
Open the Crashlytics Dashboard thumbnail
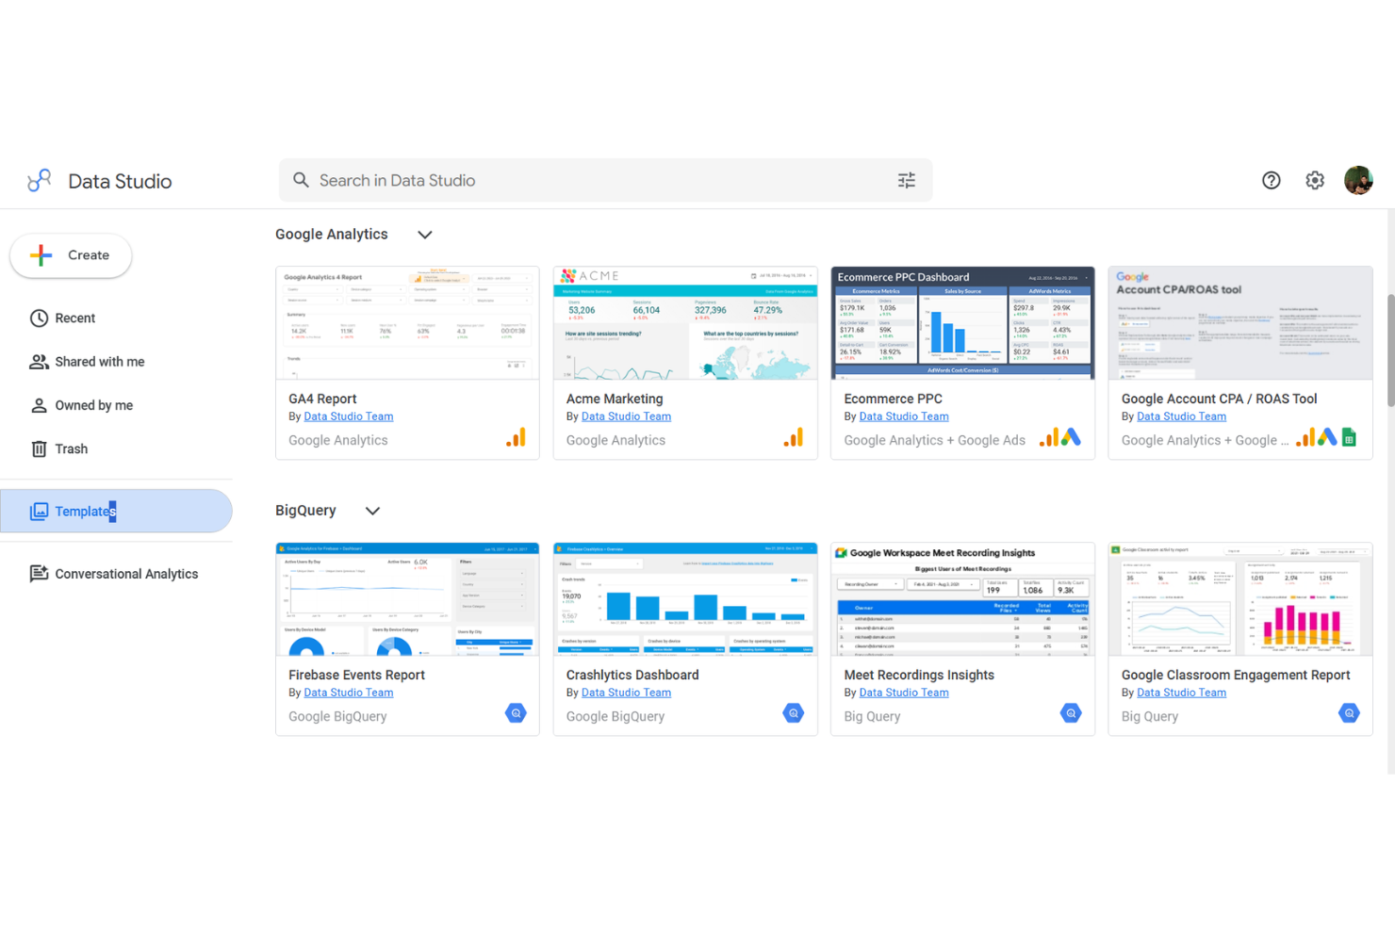click(685, 599)
